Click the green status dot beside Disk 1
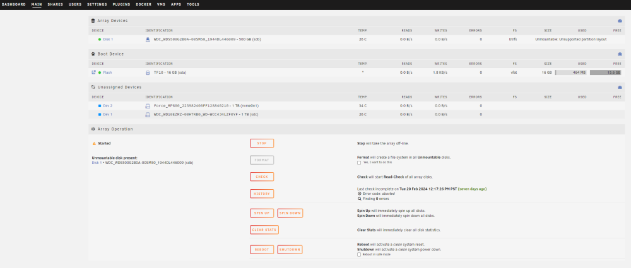The width and height of the screenshot is (631, 268). click(100, 40)
